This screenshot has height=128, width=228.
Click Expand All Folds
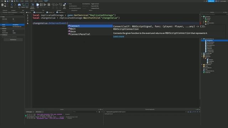tap(95, 6)
